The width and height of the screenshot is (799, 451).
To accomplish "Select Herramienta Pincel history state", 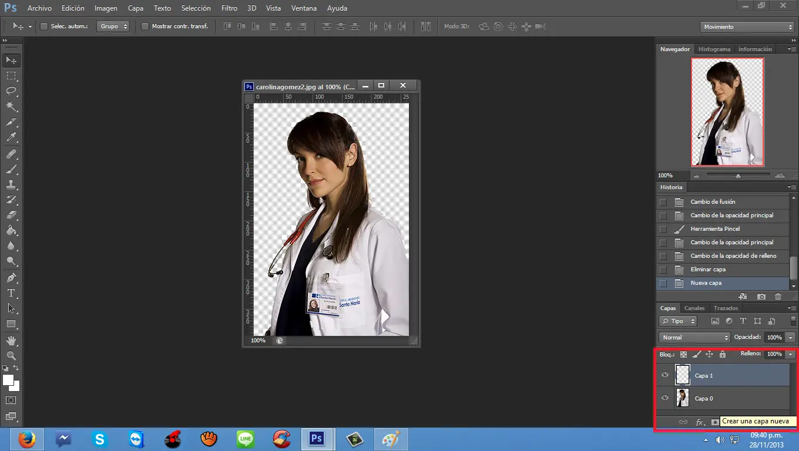I will [723, 229].
